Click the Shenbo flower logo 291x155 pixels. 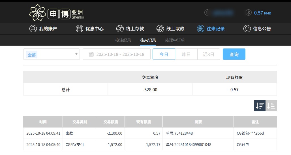[x=37, y=12]
